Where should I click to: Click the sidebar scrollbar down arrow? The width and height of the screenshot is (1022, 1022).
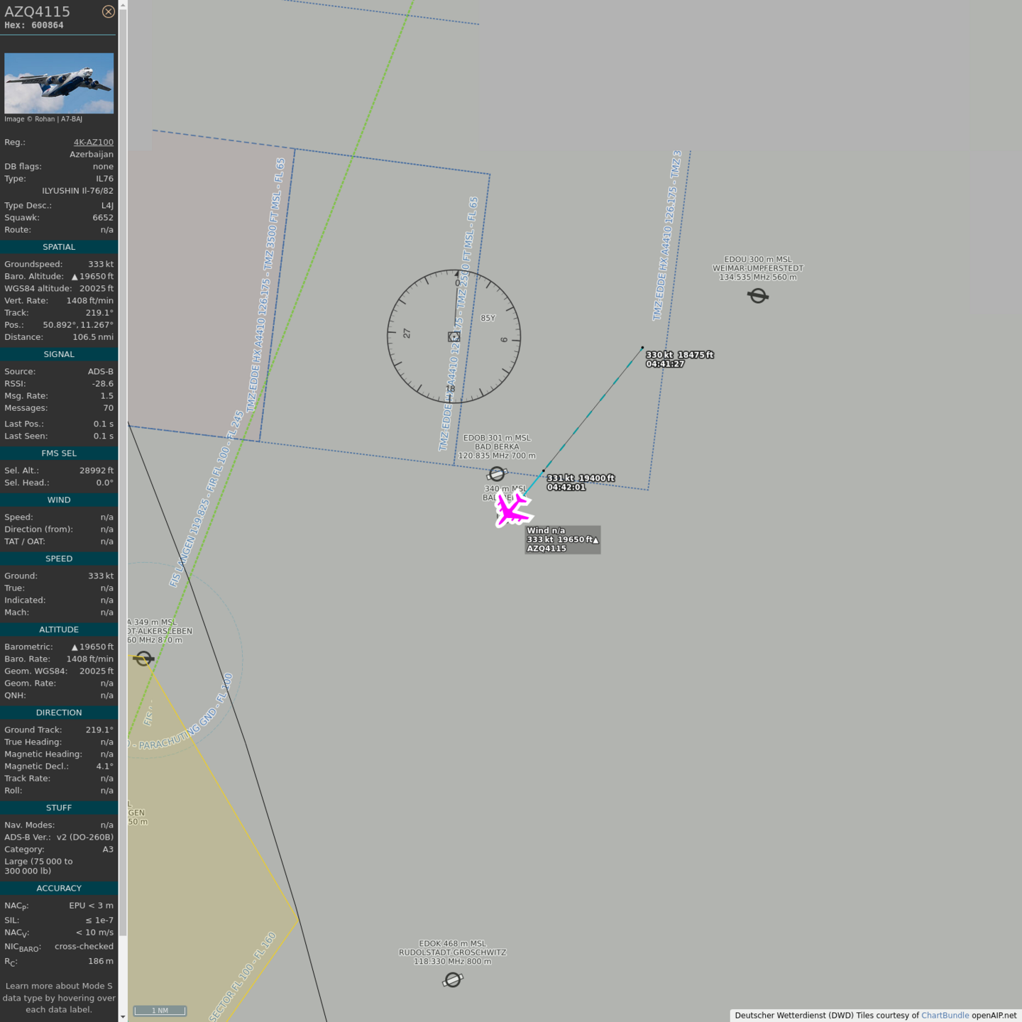tap(123, 1016)
